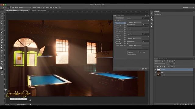Open Essentials workspace switcher
This screenshot has width=195, height=109.
tap(188, 8)
